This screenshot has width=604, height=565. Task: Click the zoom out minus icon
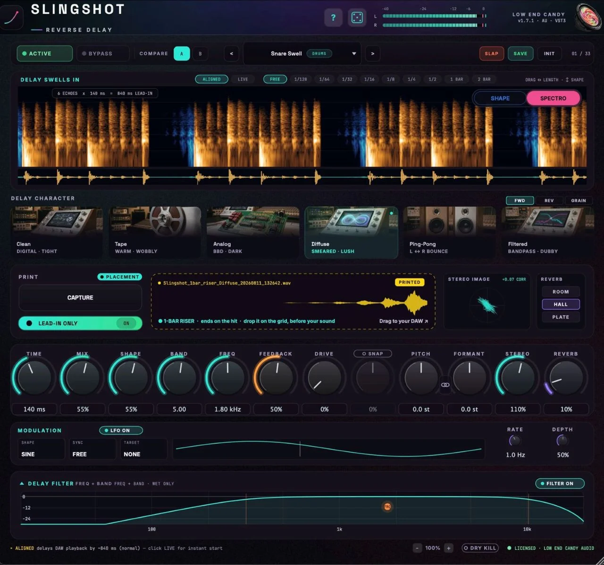[x=417, y=548]
